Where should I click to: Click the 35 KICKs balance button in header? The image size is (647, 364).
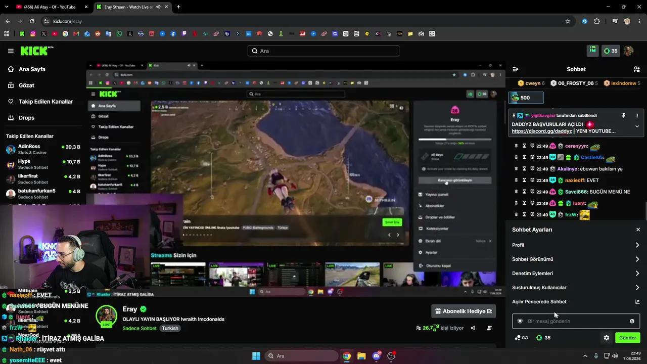tap(611, 51)
